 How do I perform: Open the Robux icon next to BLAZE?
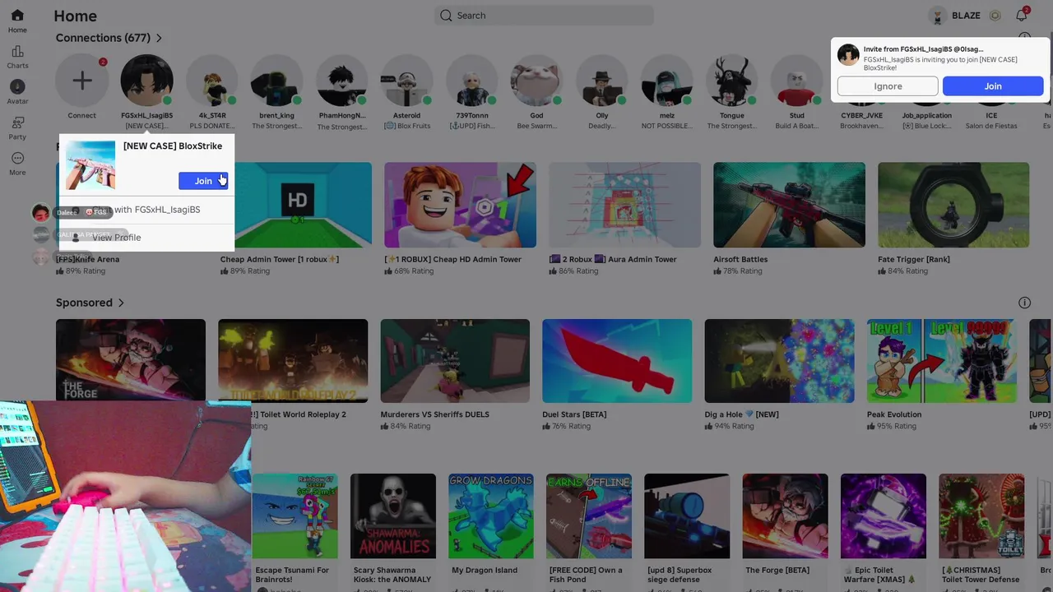[995, 16]
